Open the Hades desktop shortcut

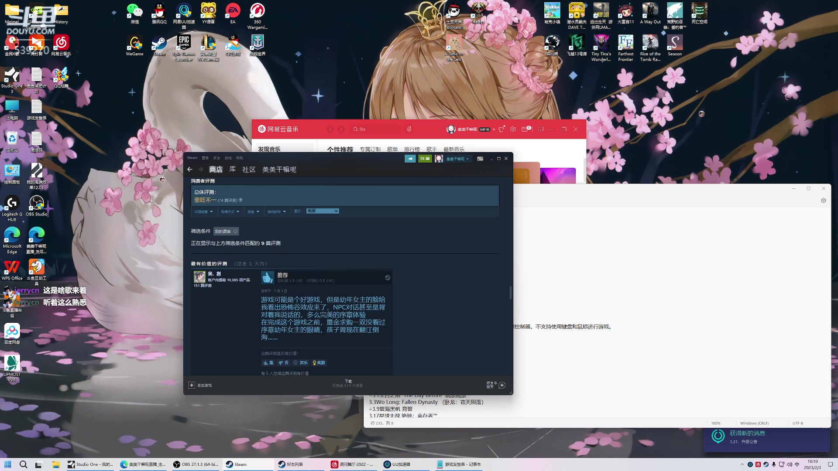(478, 13)
